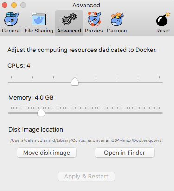Click the CPUs slider handle
This screenshot has height=191, width=174.
[75, 81]
